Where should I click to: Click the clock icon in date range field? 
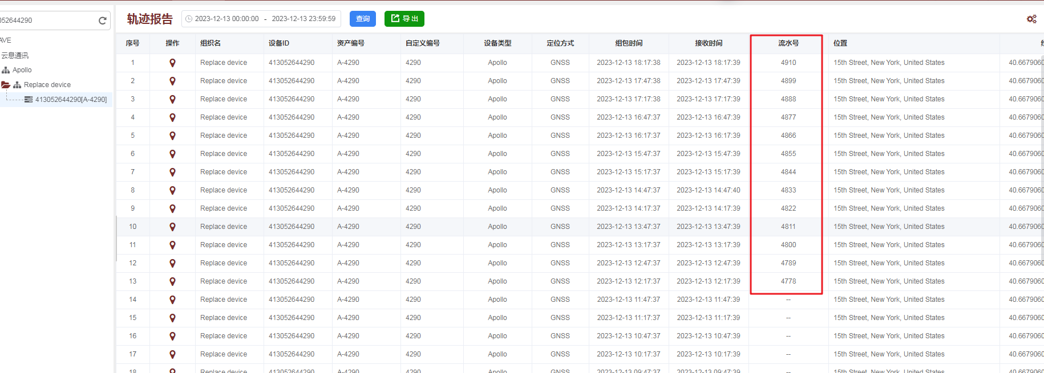[x=189, y=19]
